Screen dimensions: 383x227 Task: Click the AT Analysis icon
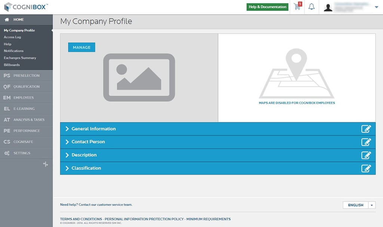tap(7, 120)
